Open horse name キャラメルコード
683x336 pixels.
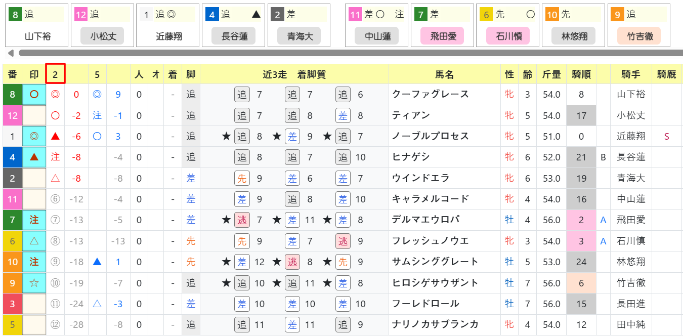431,199
